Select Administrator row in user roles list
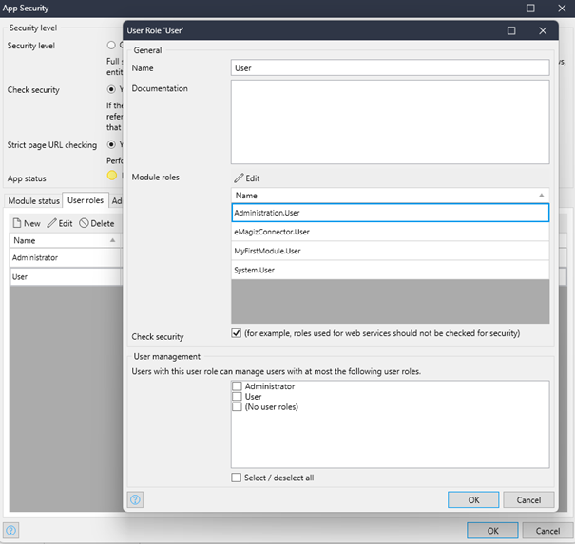 [66, 257]
